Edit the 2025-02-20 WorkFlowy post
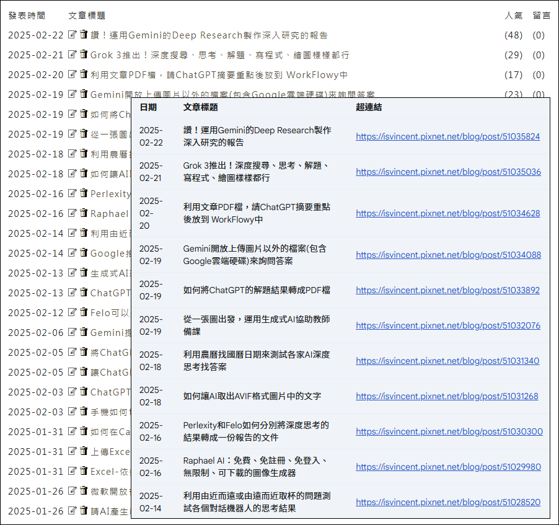This screenshot has width=559, height=525. [73, 74]
